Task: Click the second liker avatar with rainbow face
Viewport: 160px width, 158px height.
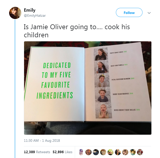Action: 88,152
